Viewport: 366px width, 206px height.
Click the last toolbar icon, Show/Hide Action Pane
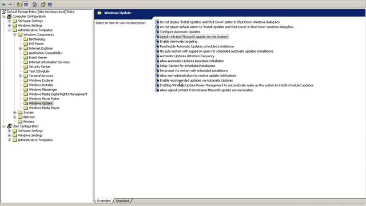point(50,5)
